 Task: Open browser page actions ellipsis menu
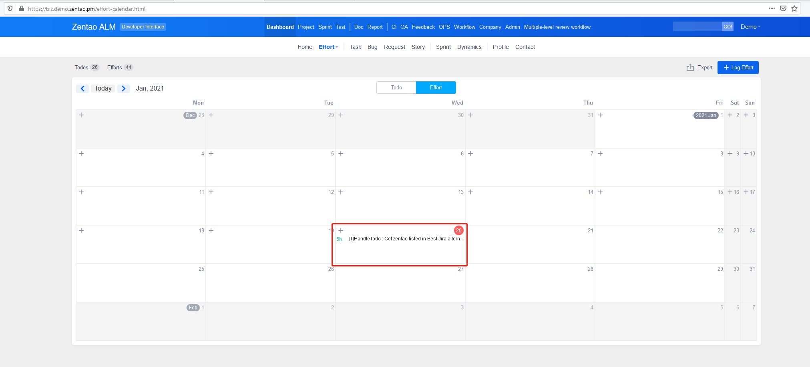click(x=772, y=8)
